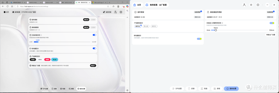Switch to second RAPOO HUB browser tab
Viewport: 279px width, 93px height.
pos(51,3)
